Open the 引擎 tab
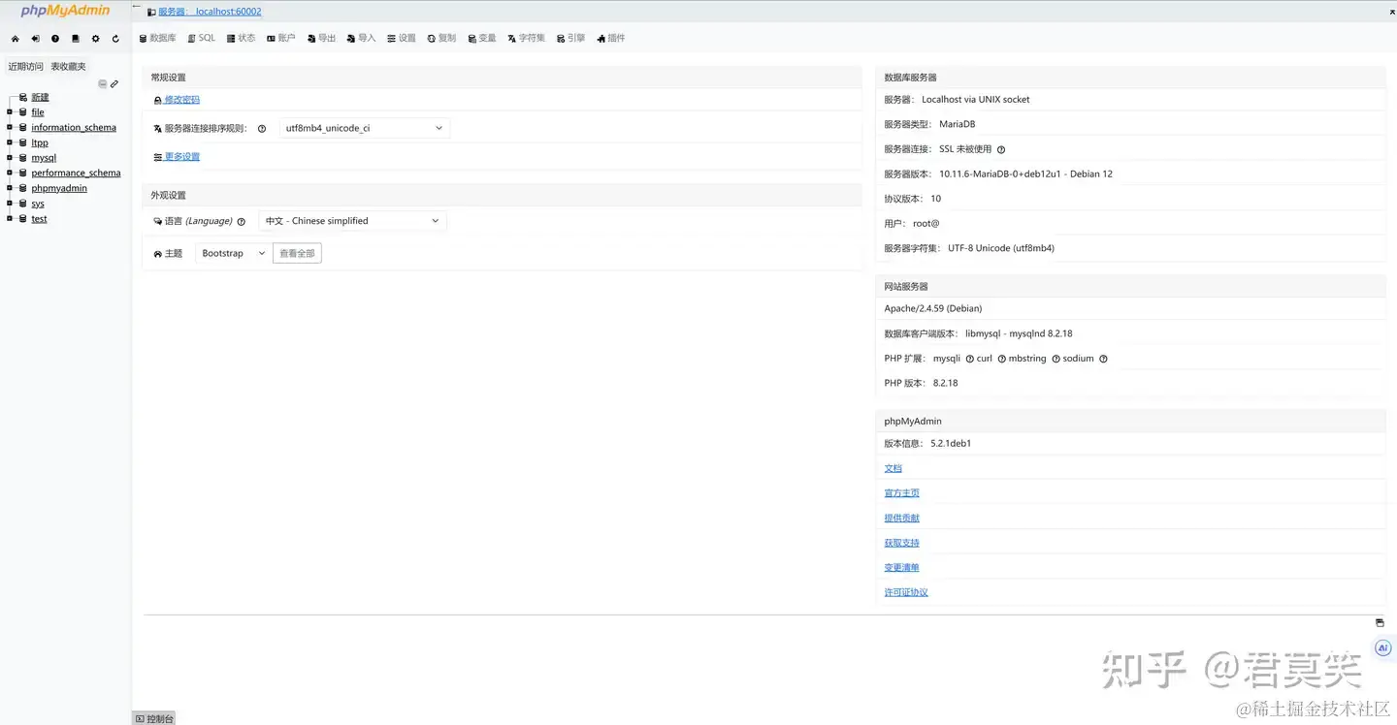1397x725 pixels. coord(571,39)
